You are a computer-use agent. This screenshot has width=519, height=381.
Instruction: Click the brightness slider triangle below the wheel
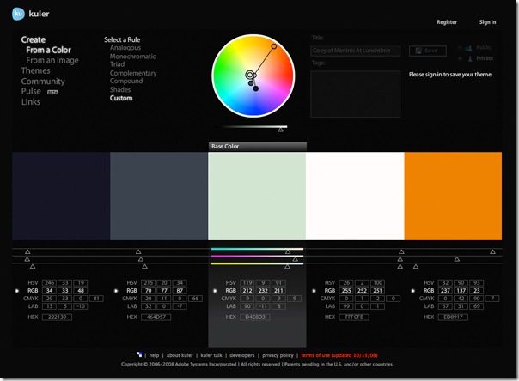[281, 129]
